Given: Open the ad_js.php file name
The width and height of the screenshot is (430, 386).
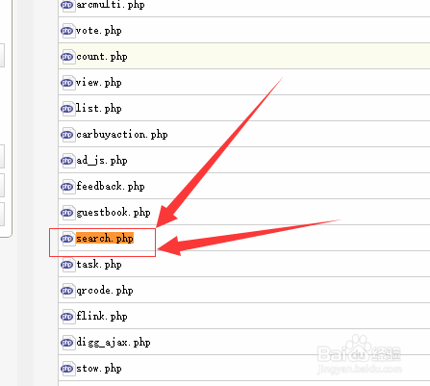Looking at the screenshot, I should pos(102,161).
